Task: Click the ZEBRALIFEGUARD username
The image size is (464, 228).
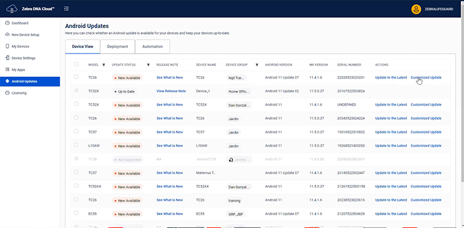Action: (x=439, y=9)
